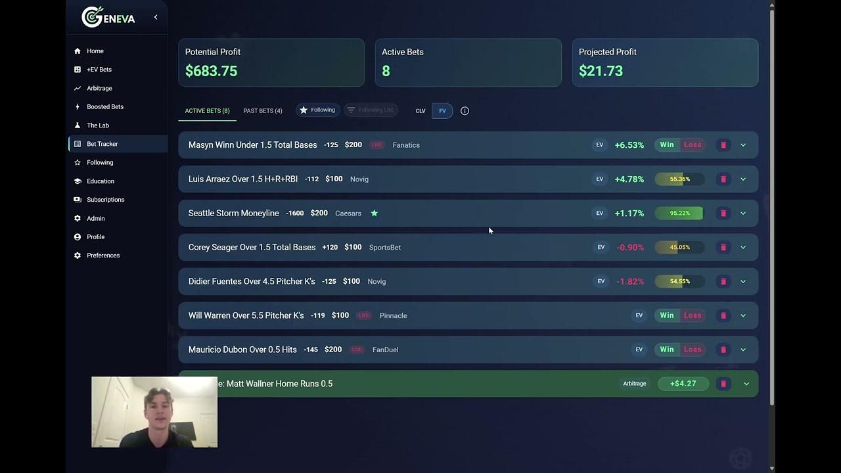841x473 pixels.
Task: Click the Geneva logo
Action: pyautogui.click(x=108, y=18)
